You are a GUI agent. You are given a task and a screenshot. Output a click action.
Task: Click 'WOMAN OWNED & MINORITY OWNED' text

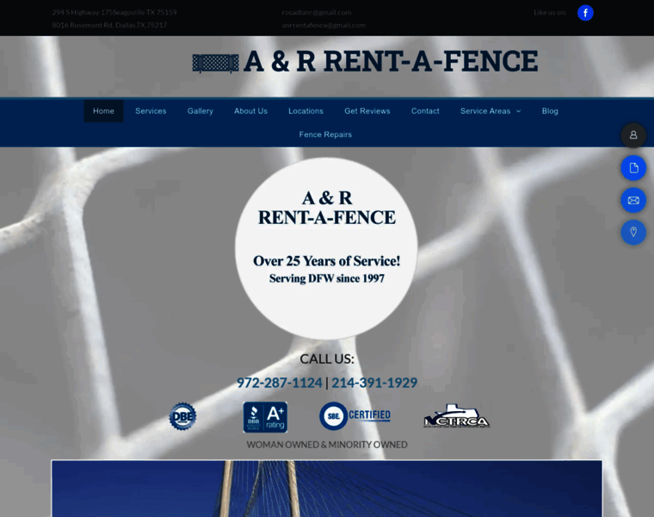[327, 445]
